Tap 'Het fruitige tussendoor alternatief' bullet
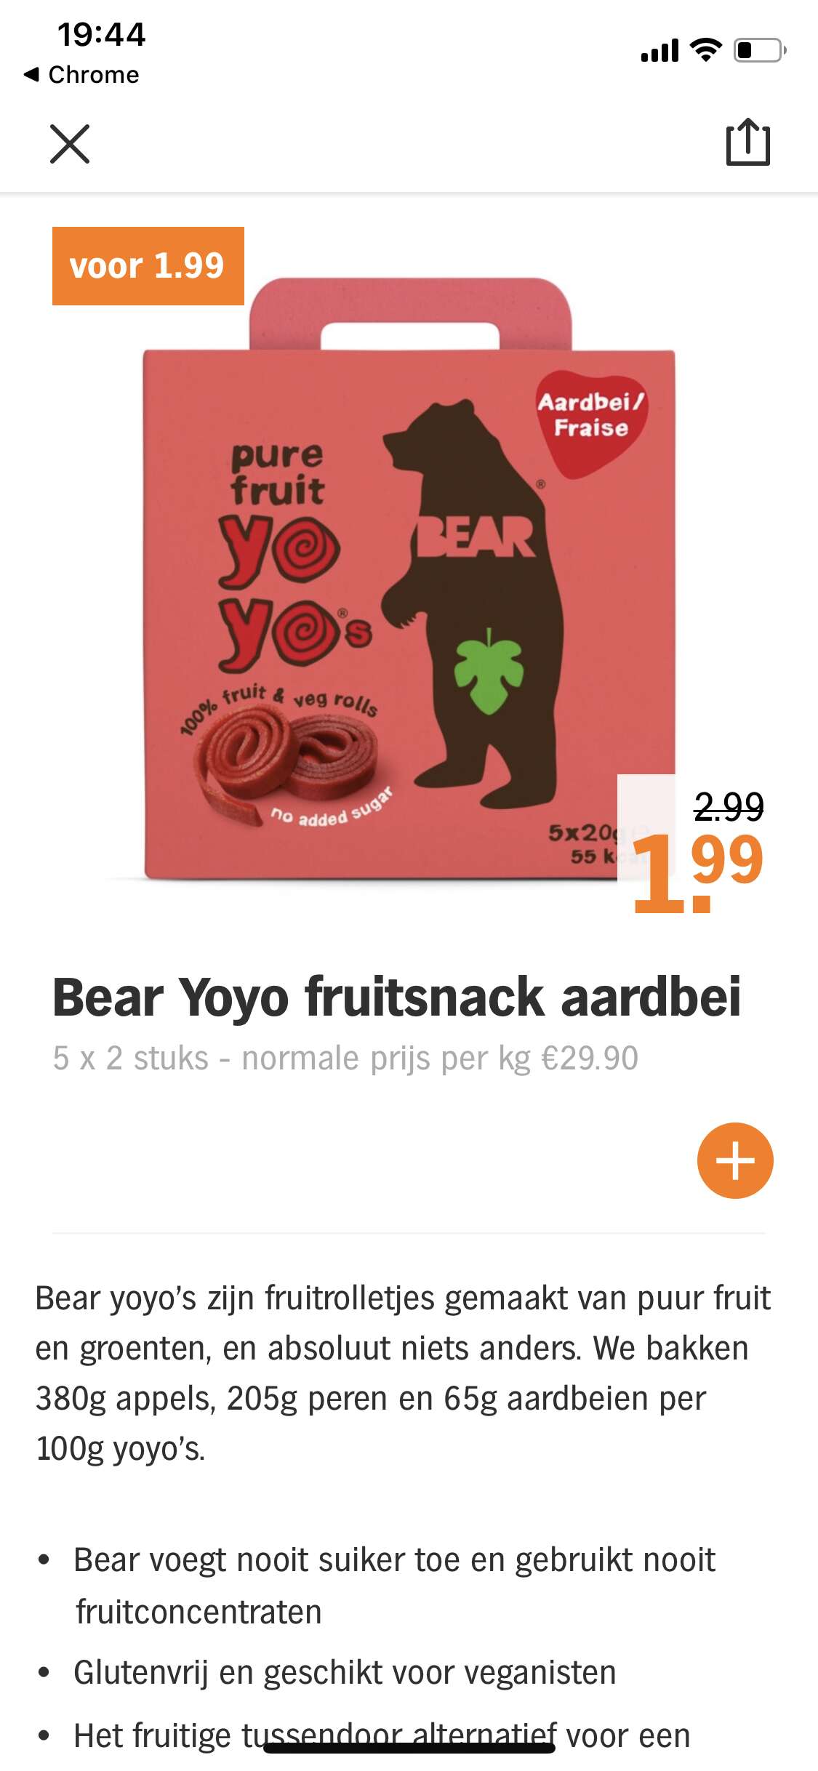This screenshot has width=818, height=1771. 382,1735
